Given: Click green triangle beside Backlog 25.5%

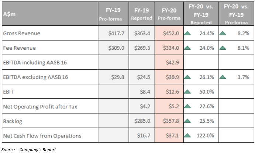Looking at the screenshot, I should [187, 121].
